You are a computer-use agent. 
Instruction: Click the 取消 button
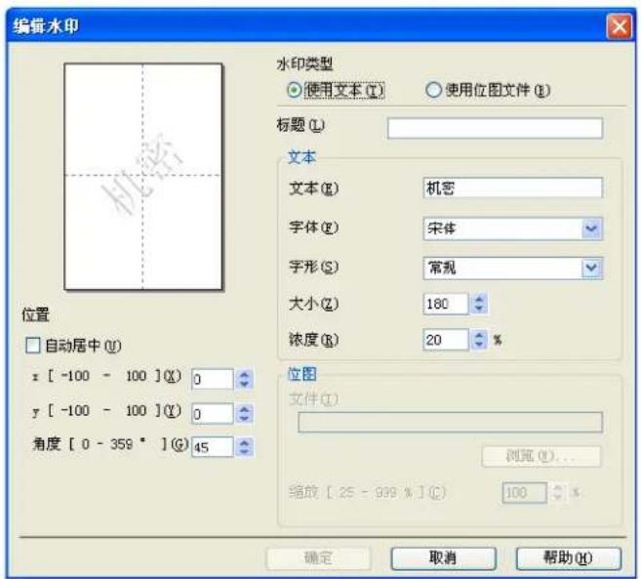click(x=444, y=558)
